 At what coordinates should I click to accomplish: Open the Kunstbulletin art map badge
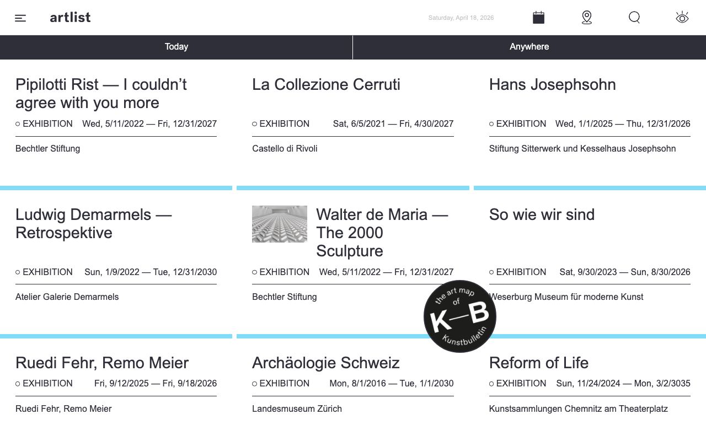tap(460, 316)
